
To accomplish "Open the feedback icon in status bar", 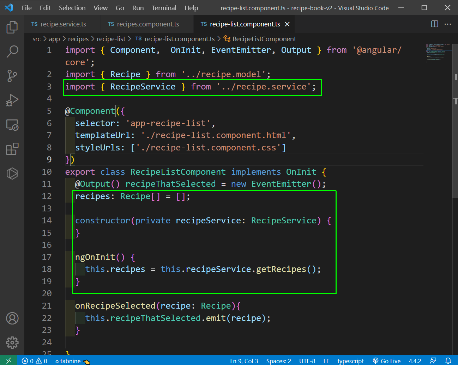I will click(433, 361).
